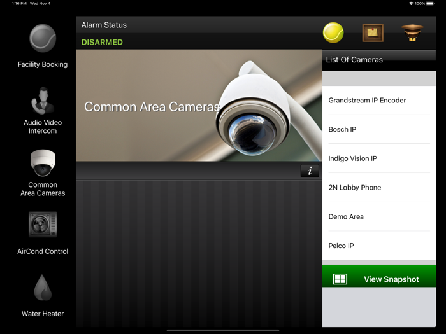Open the Audio Video Intercom icon
446x334 pixels.
(43, 101)
